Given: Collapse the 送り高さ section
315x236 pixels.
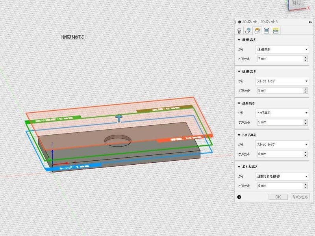Looking at the screenshot, I should coord(239,103).
